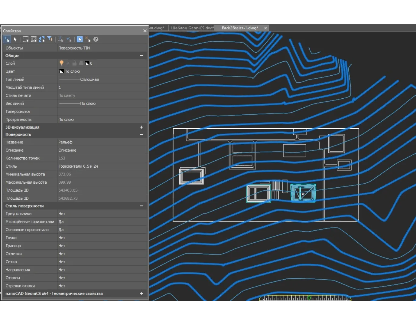Switch to the Шаблон GeoniCS.dwt tab
The height and width of the screenshot is (325, 416).
coord(192,28)
